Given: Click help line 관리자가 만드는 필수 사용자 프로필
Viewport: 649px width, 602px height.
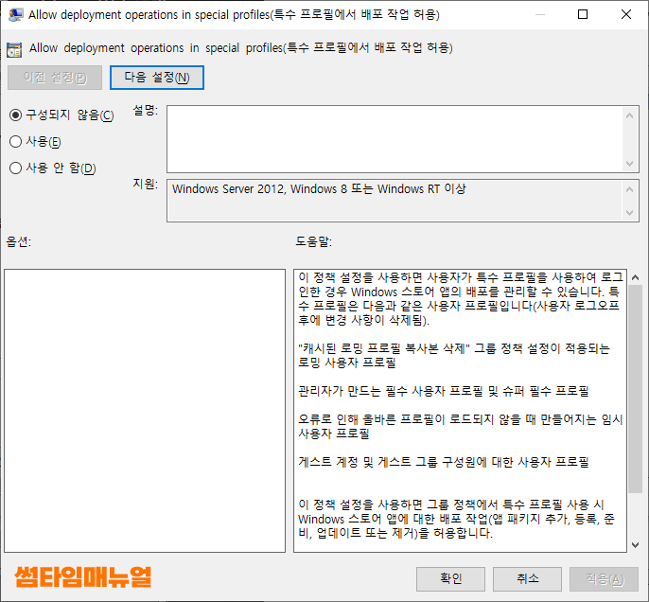Looking at the screenshot, I should 444,391.
